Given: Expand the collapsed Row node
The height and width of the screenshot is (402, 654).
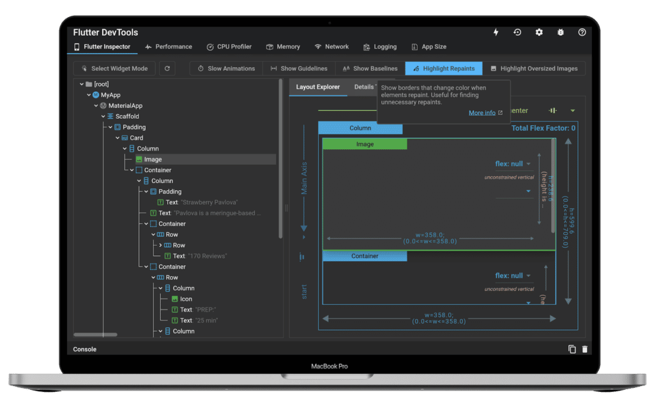Looking at the screenshot, I should 160,245.
